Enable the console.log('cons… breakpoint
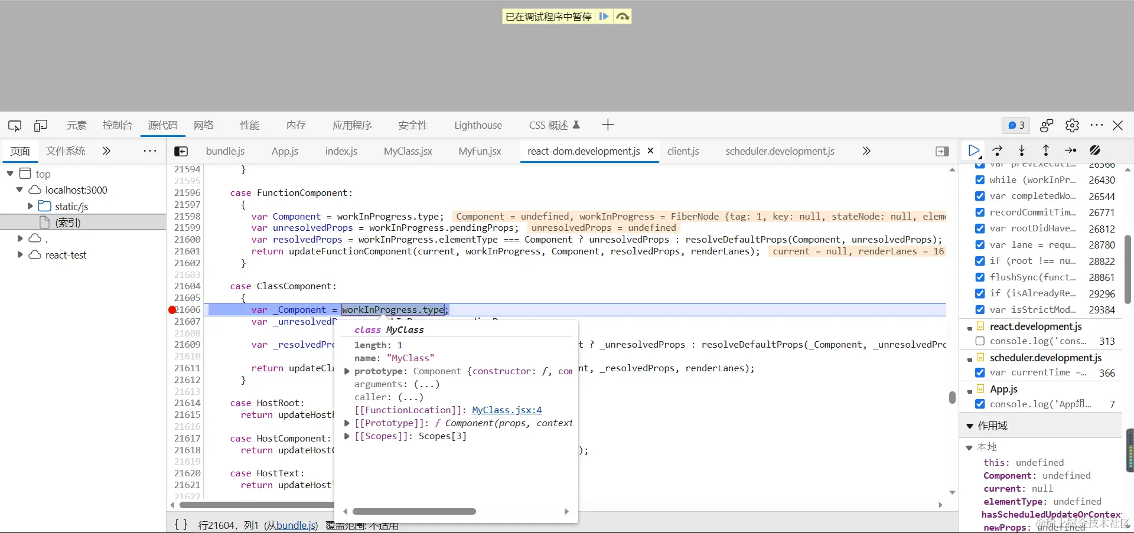Image resolution: width=1134 pixels, height=533 pixels. tap(980, 341)
